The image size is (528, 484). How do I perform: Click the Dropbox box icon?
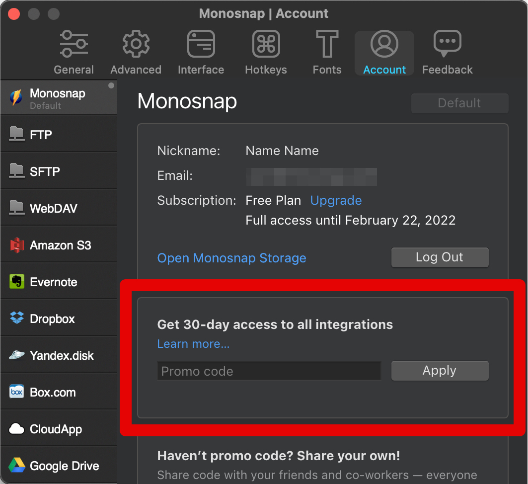coord(16,318)
